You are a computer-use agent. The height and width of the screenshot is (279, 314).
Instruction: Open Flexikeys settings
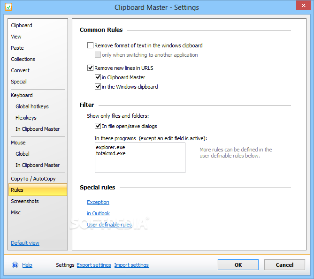point(26,118)
